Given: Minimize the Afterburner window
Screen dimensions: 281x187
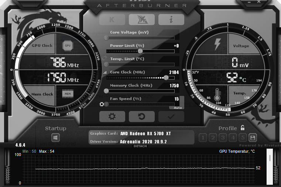Looking at the screenshot, I should pyautogui.click(x=249, y=2).
